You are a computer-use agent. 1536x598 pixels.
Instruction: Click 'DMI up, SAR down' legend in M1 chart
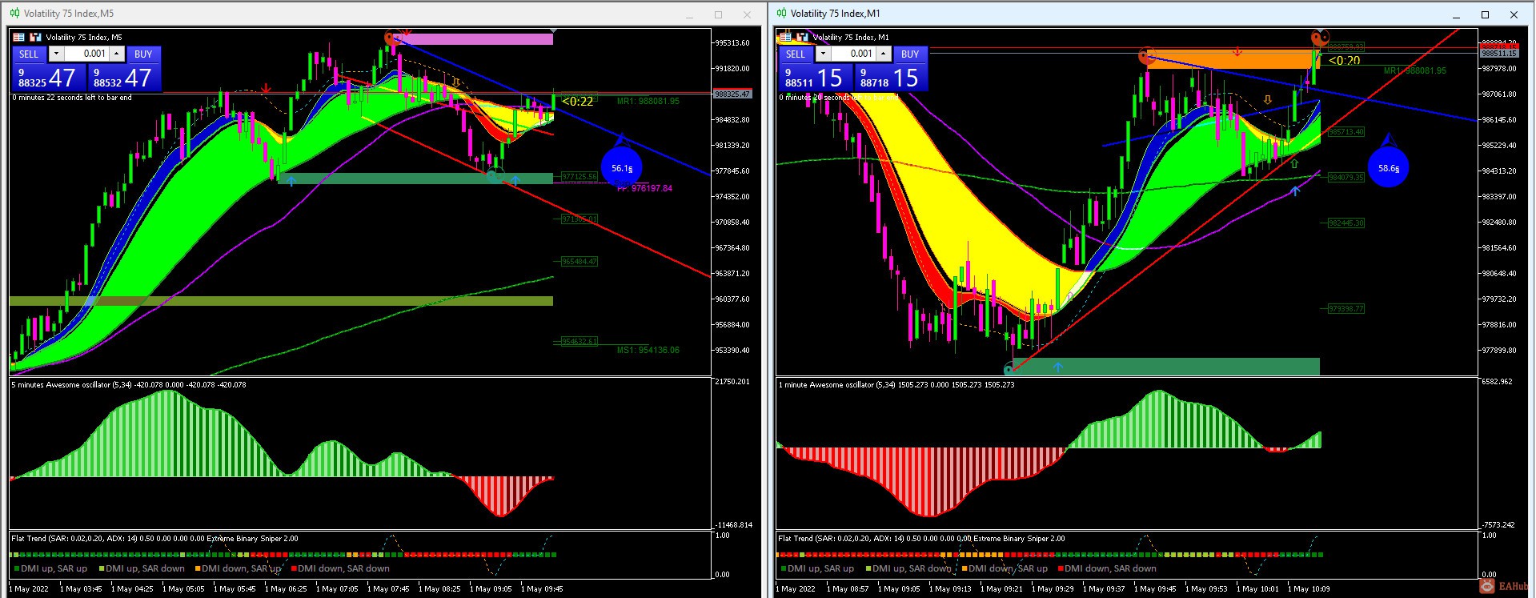click(908, 568)
